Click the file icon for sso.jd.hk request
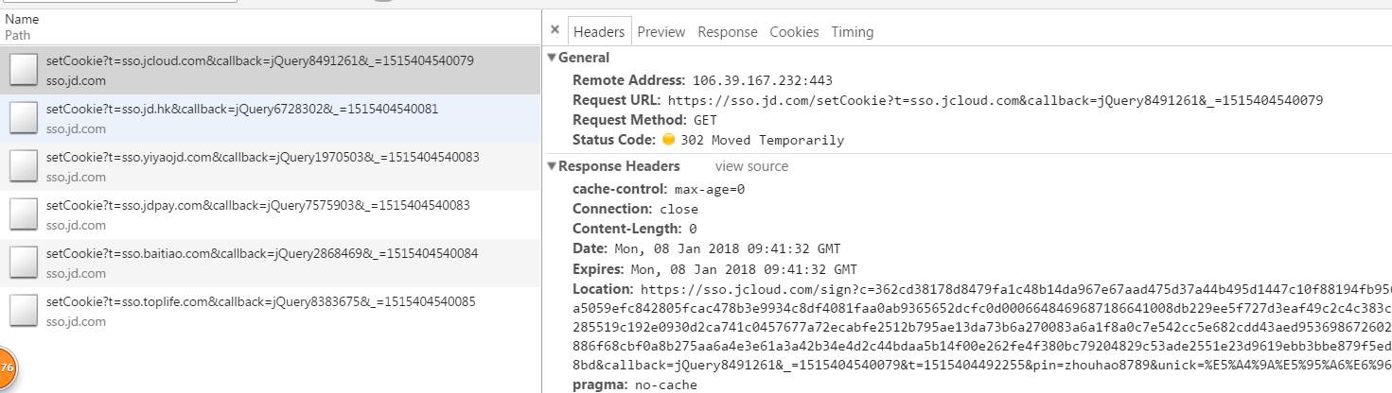1392x393 pixels. click(24, 118)
